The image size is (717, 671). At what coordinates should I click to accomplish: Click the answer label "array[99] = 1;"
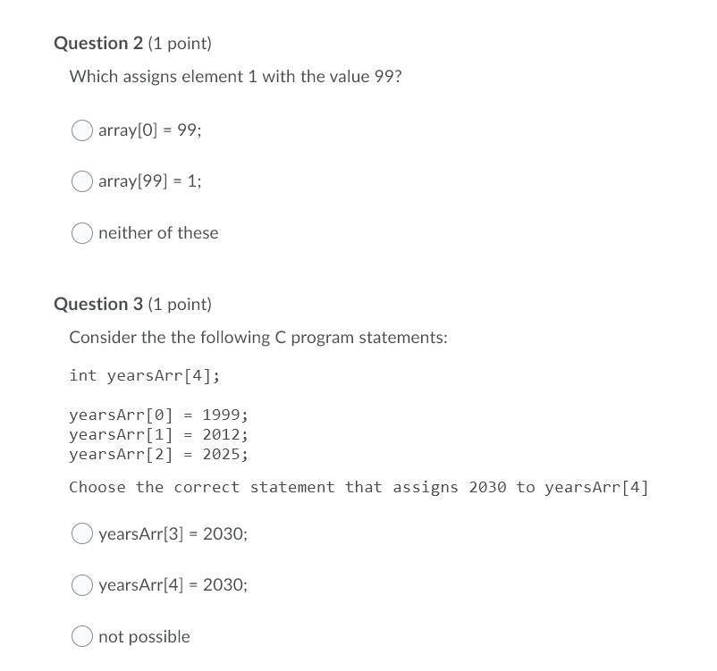coord(150,181)
